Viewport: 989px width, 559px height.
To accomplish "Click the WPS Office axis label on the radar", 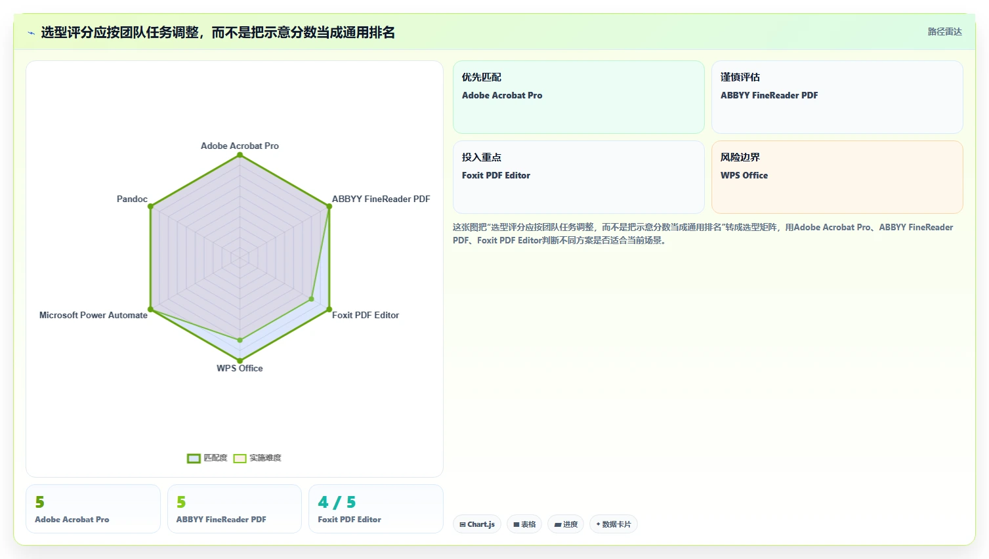I will click(x=240, y=368).
